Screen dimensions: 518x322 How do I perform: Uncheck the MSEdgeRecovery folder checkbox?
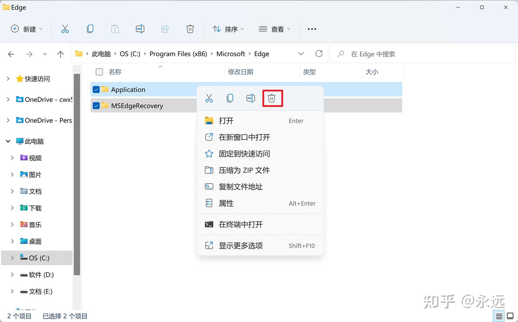click(96, 105)
